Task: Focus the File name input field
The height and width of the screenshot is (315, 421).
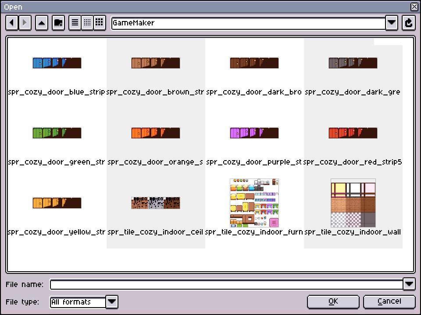Action: [x=226, y=284]
